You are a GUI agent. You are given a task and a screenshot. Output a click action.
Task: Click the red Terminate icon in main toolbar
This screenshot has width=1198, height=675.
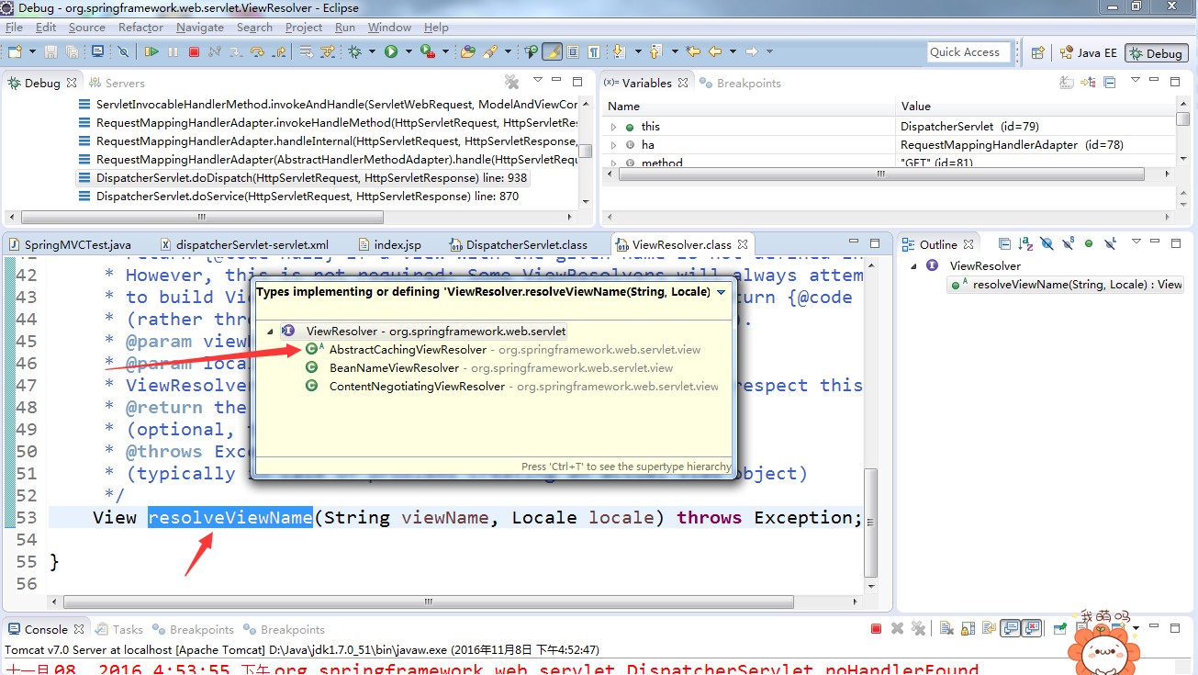194,51
